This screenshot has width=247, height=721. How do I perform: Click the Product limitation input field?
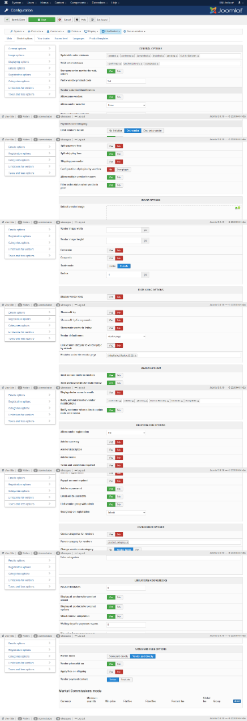pyautogui.click(x=126, y=587)
